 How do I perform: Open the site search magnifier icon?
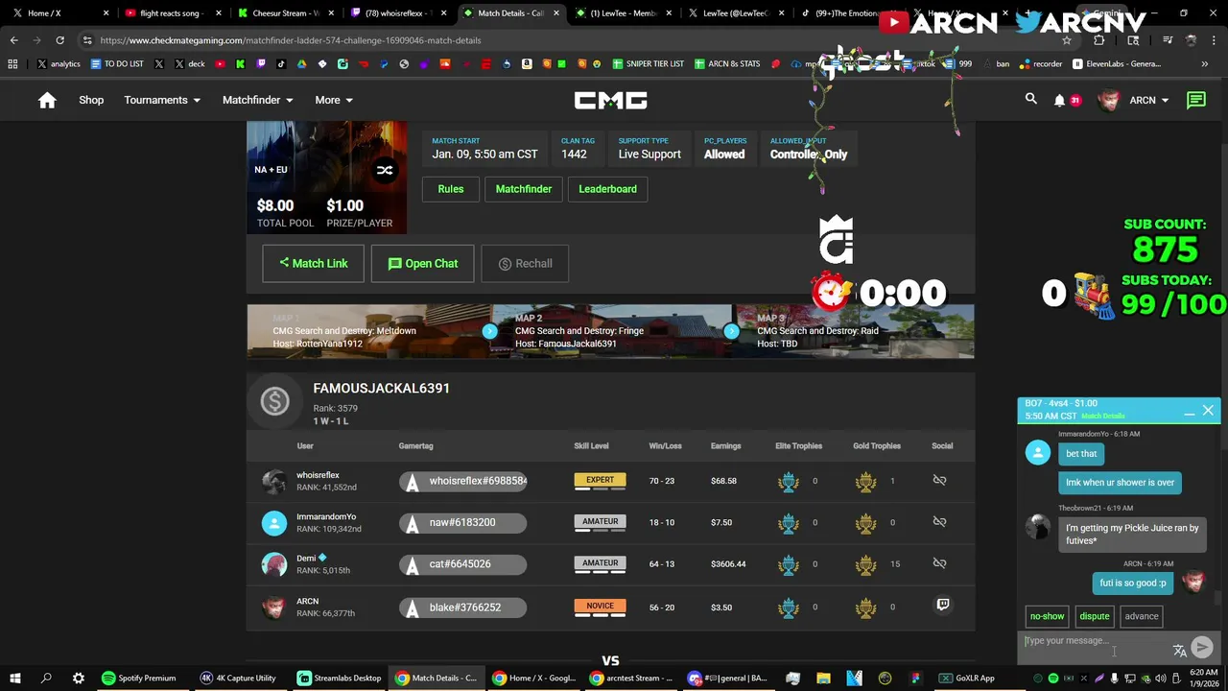tap(1031, 99)
